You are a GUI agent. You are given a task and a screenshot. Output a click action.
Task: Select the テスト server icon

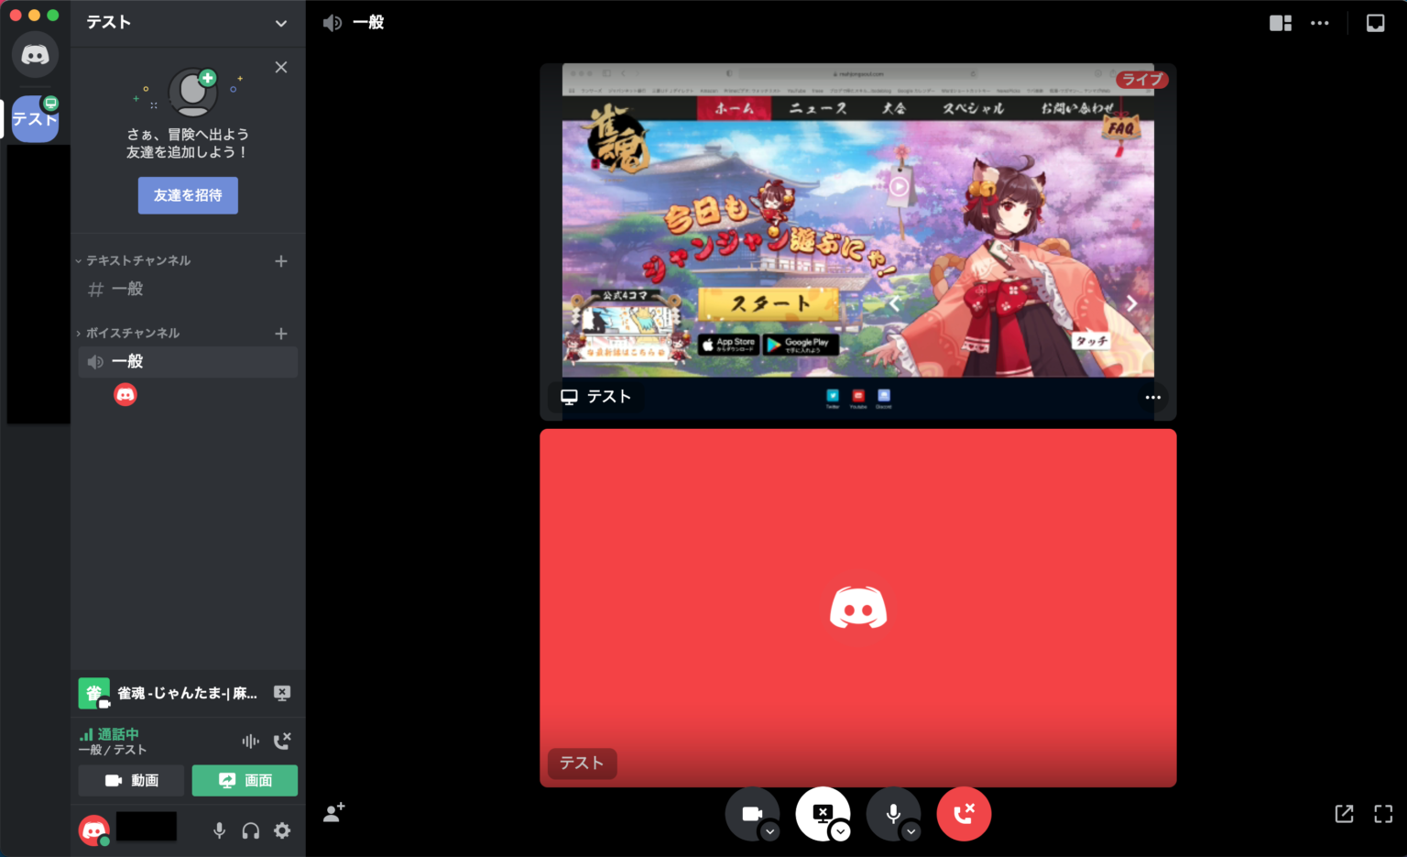pyautogui.click(x=35, y=118)
